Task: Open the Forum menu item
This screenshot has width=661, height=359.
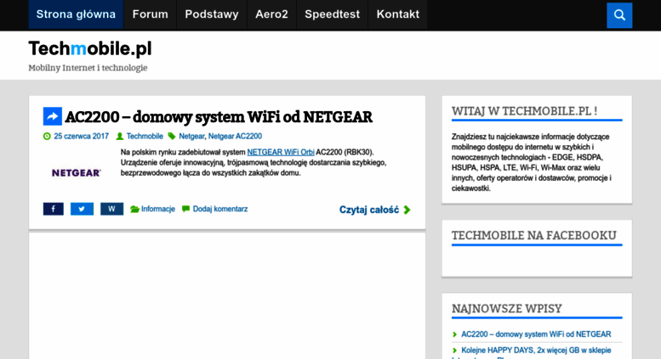Action: pyautogui.click(x=150, y=14)
